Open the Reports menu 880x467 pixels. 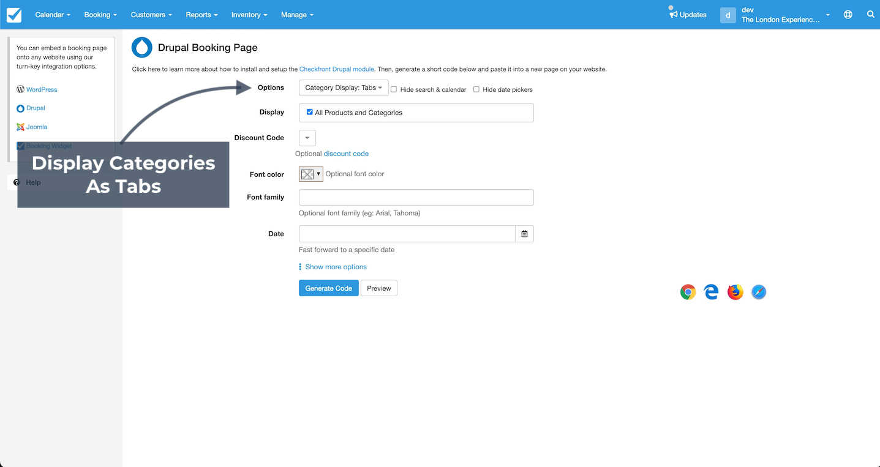click(x=201, y=15)
